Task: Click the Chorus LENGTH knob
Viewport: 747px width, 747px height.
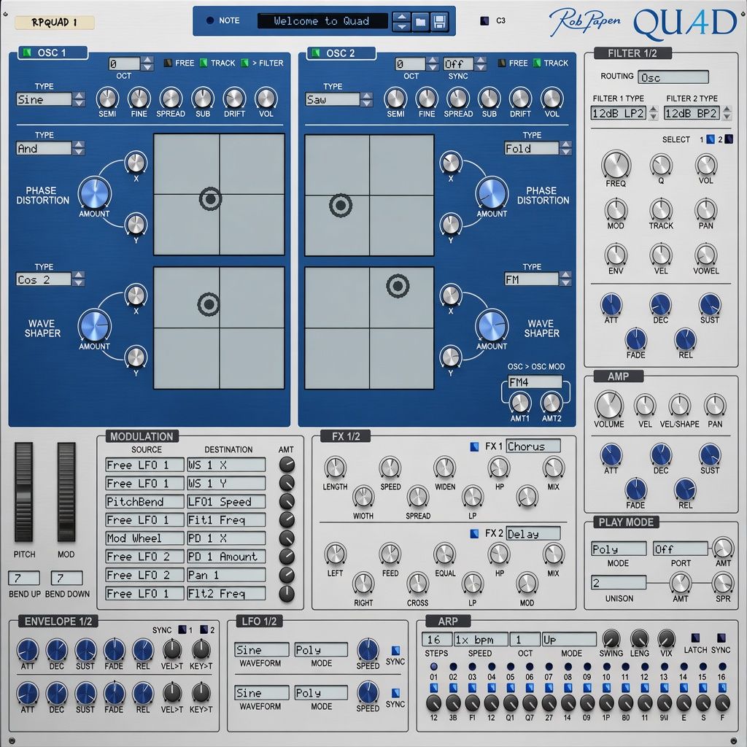Action: point(335,468)
